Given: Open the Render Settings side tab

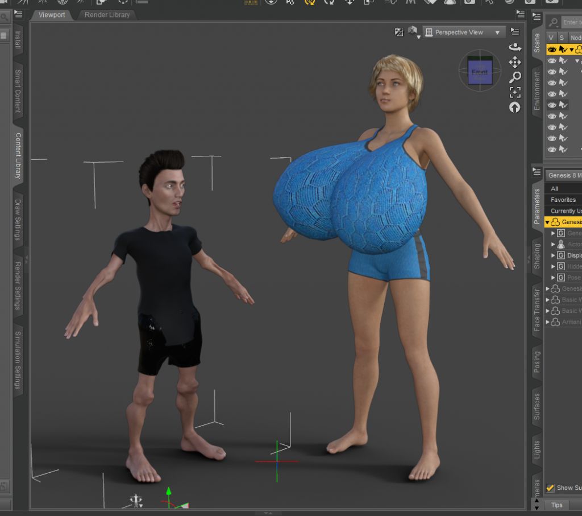Looking at the screenshot, I should (x=18, y=286).
